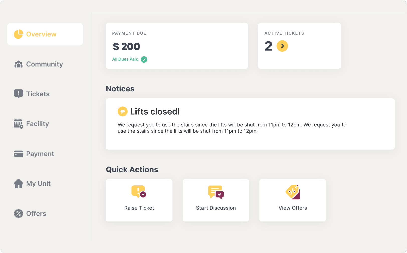
Task: Click the My Unit house icon
Action: click(18, 183)
